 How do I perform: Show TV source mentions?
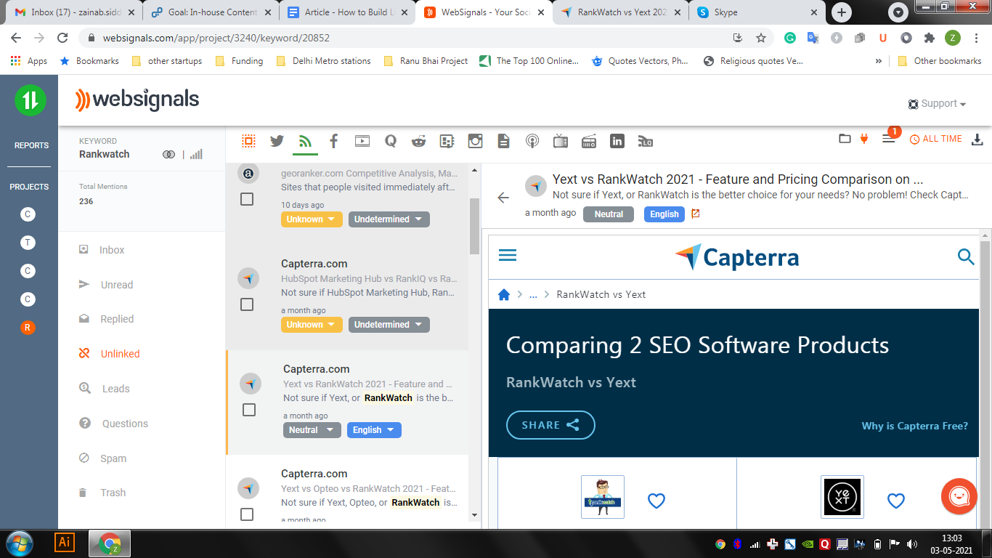(x=561, y=141)
